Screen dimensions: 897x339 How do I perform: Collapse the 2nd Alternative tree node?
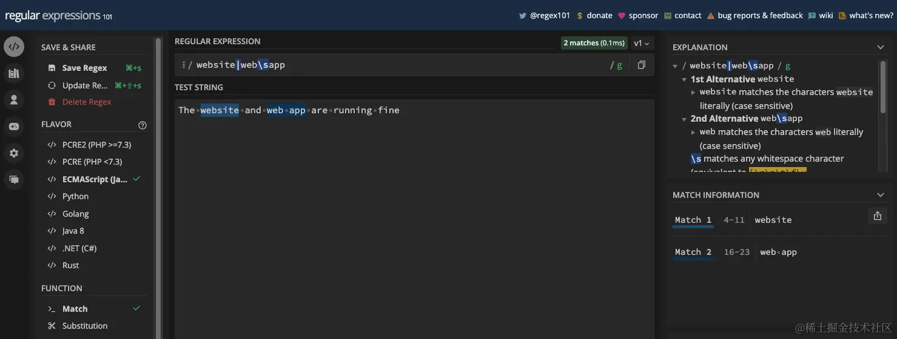(x=684, y=119)
